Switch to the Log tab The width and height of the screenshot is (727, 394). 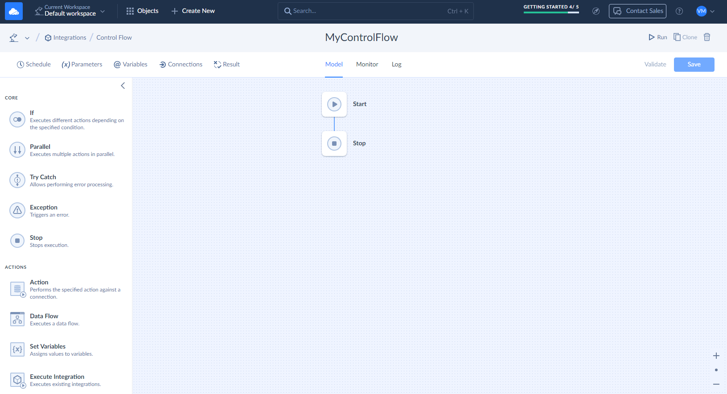click(396, 64)
